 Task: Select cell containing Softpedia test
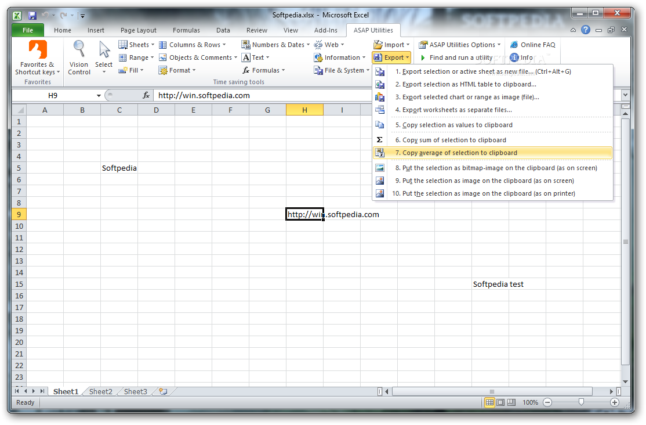click(x=490, y=284)
